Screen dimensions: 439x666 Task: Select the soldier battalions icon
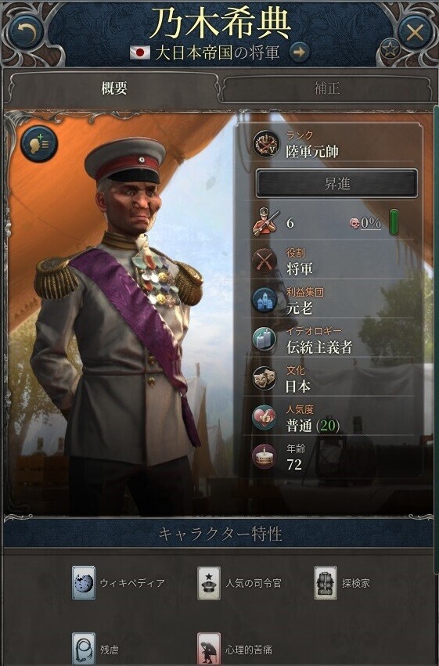click(266, 222)
